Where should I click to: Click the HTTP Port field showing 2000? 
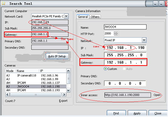109,34
